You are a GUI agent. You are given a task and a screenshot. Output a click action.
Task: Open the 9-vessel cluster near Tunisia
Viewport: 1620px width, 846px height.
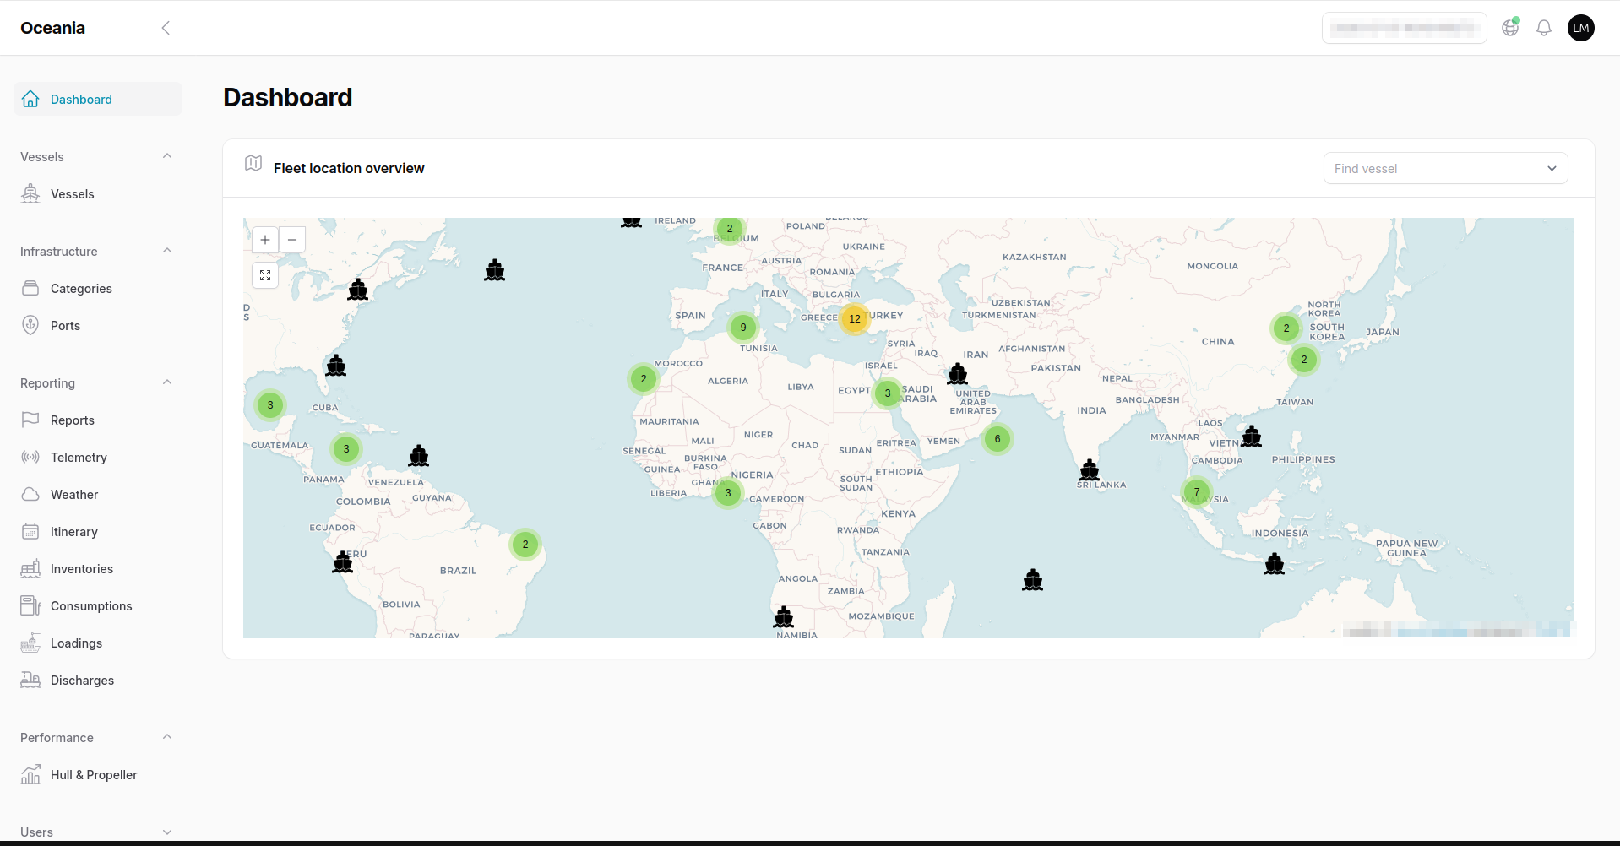point(743,327)
